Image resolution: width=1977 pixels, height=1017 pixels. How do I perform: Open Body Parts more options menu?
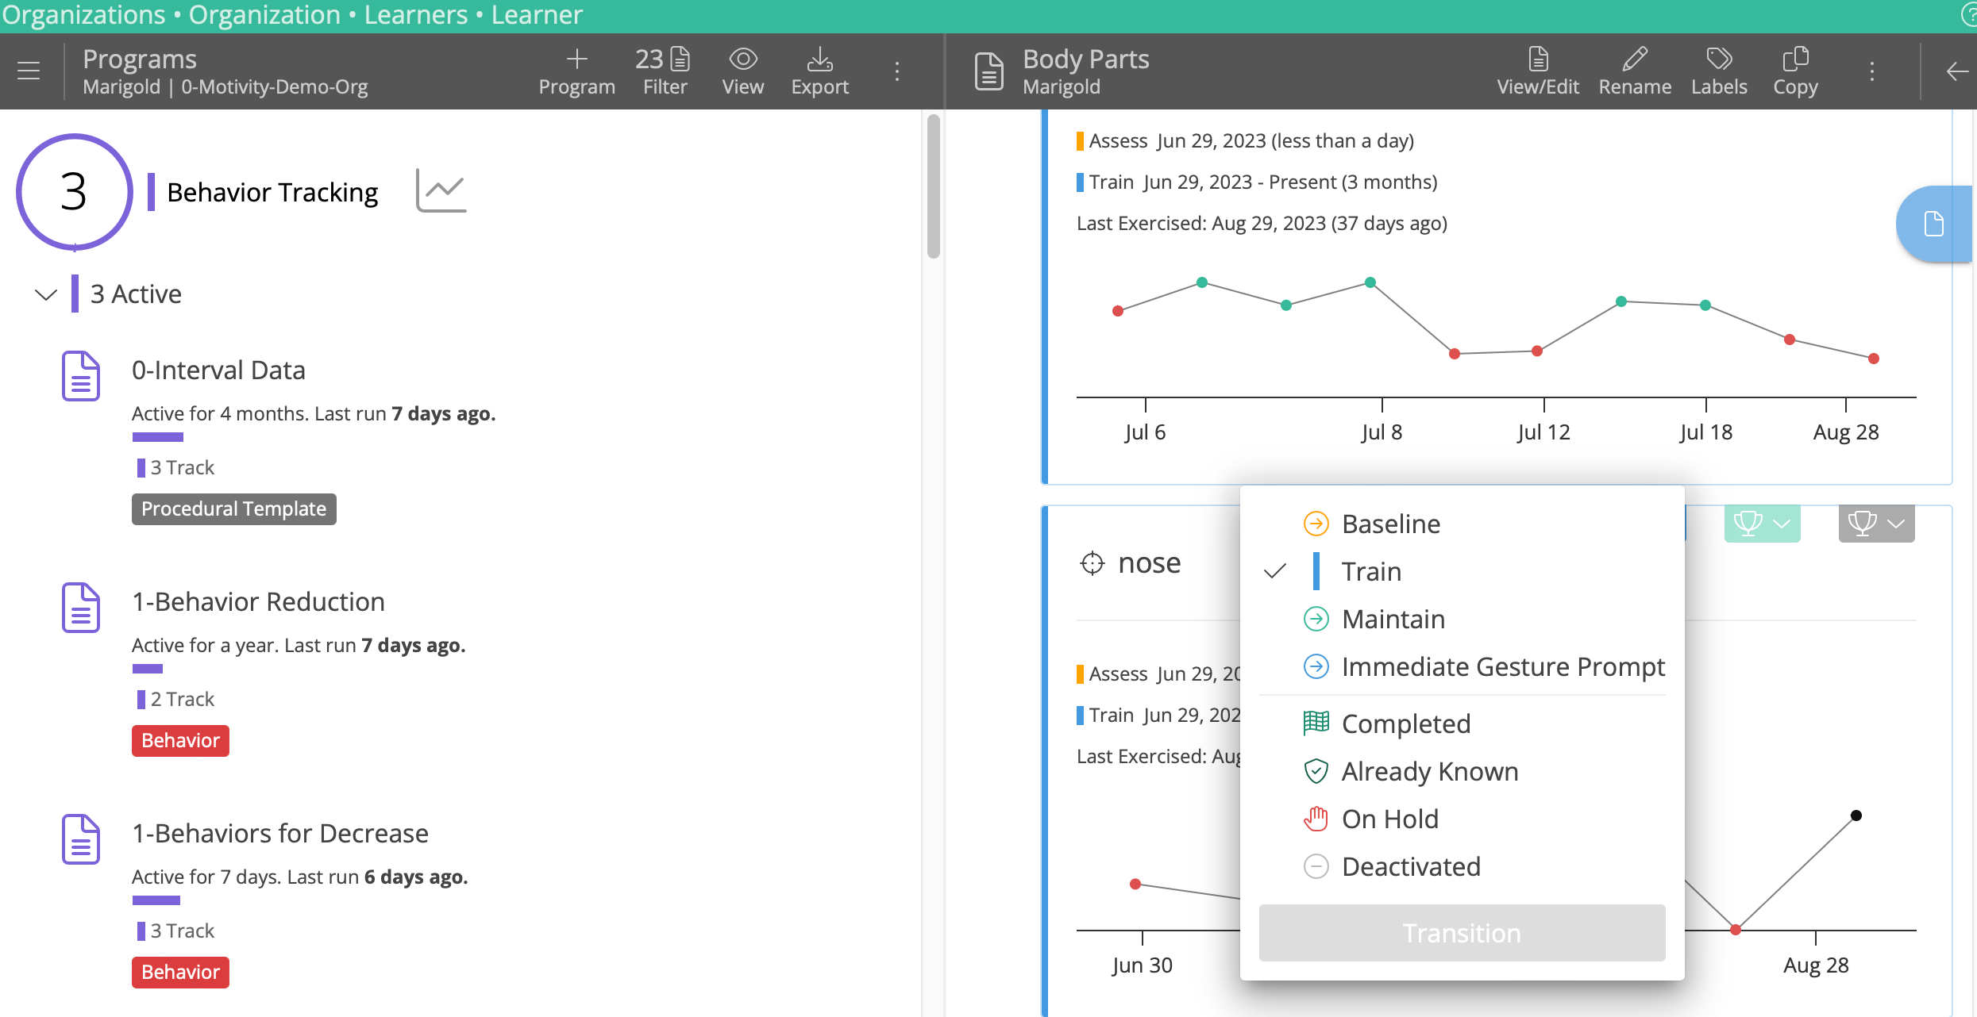click(1872, 71)
